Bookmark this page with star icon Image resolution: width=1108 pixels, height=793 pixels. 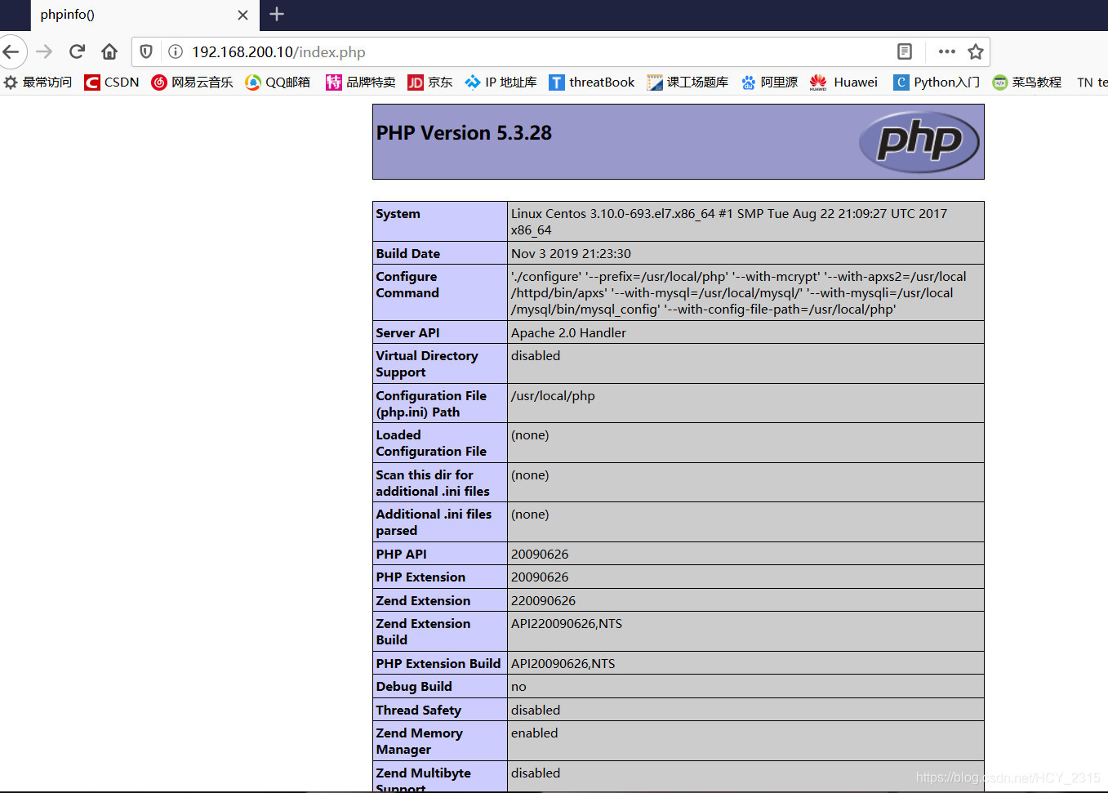pos(976,51)
